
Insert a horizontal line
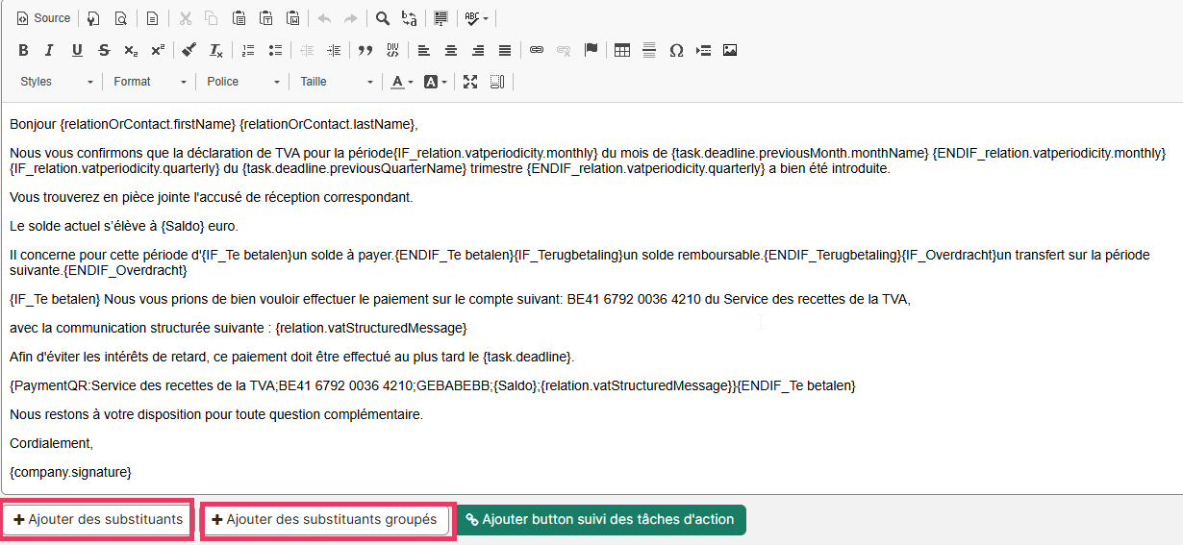649,50
